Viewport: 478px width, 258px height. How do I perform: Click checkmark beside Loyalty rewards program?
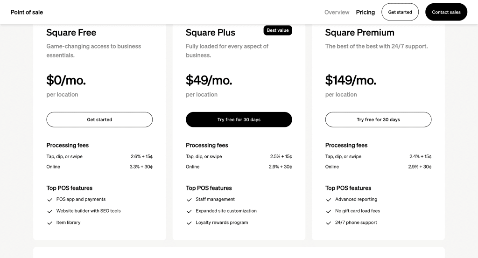[189, 223]
